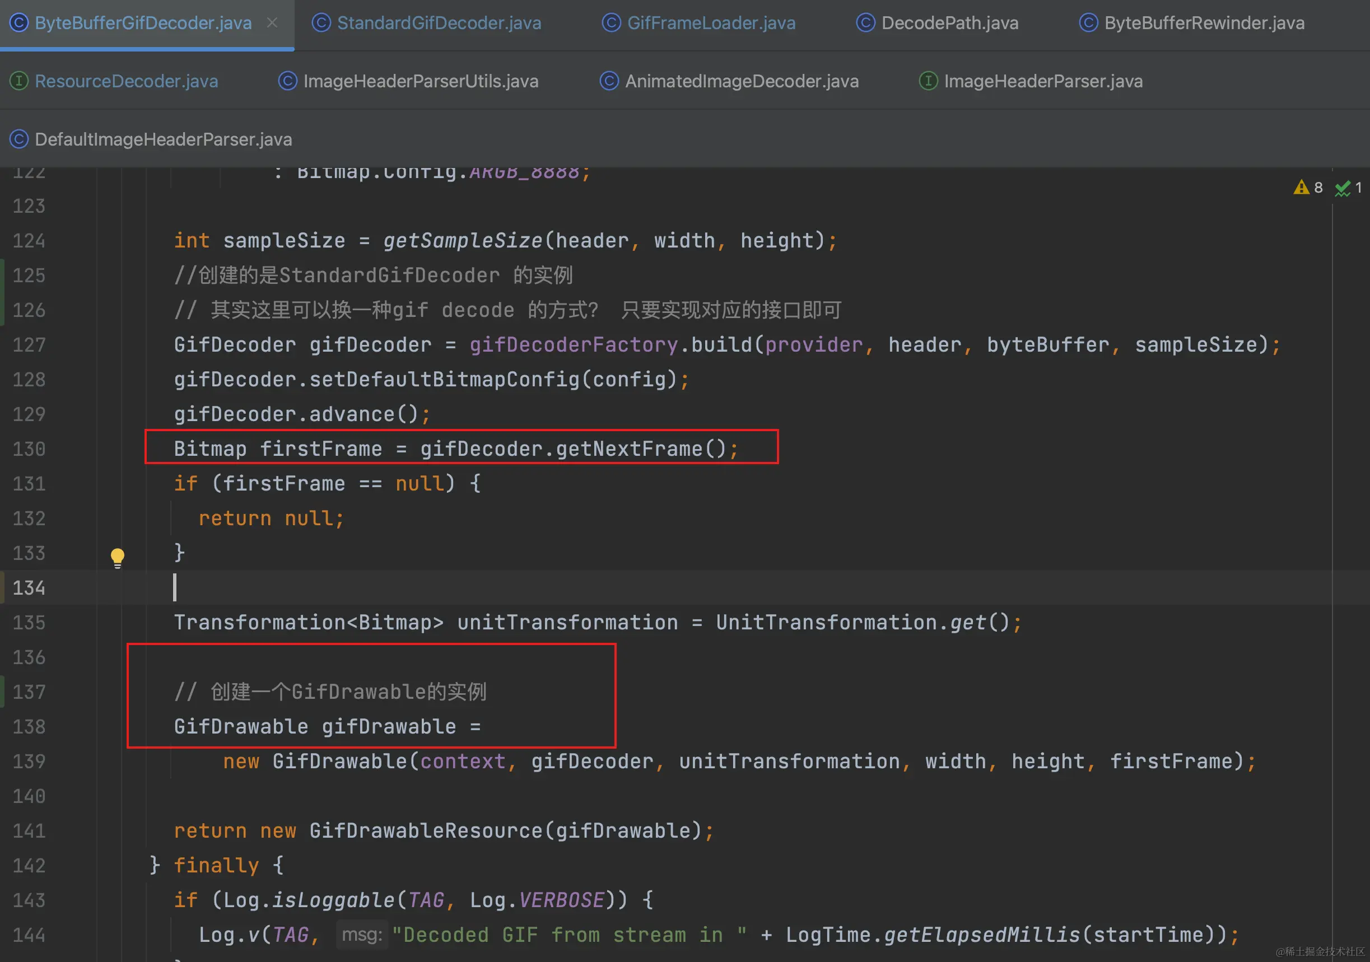The image size is (1370, 962).
Task: Click the gifDecoderFactory field reference
Action: click(x=573, y=345)
